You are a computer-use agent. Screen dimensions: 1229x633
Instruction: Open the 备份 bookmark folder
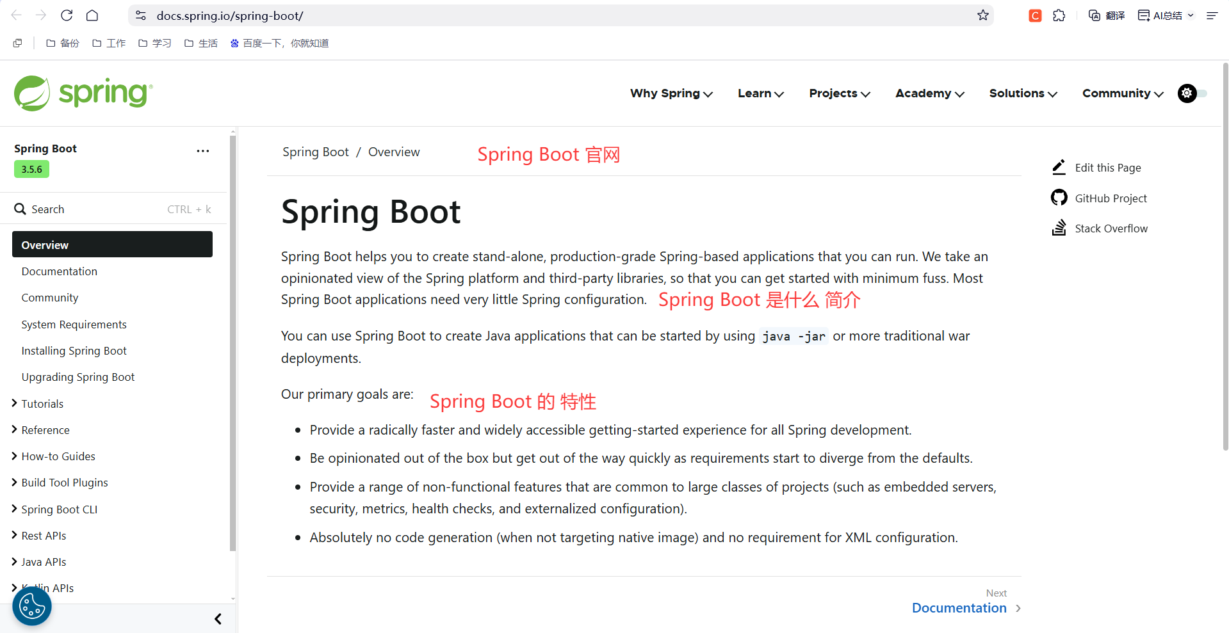tap(63, 43)
